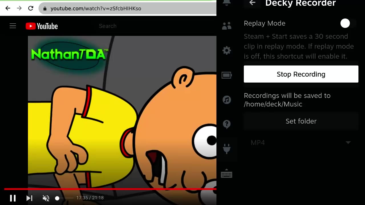Open the on-screen keyboard tab
Viewport: 365px width, 205px height.
coord(227,174)
